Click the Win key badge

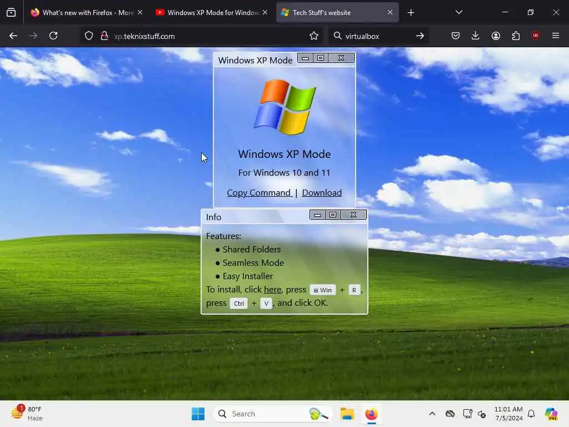click(323, 290)
